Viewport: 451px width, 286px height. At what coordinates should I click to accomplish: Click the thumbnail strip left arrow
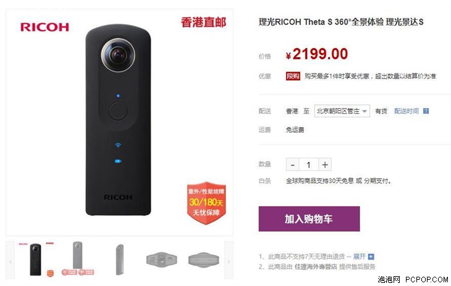click(x=10, y=261)
